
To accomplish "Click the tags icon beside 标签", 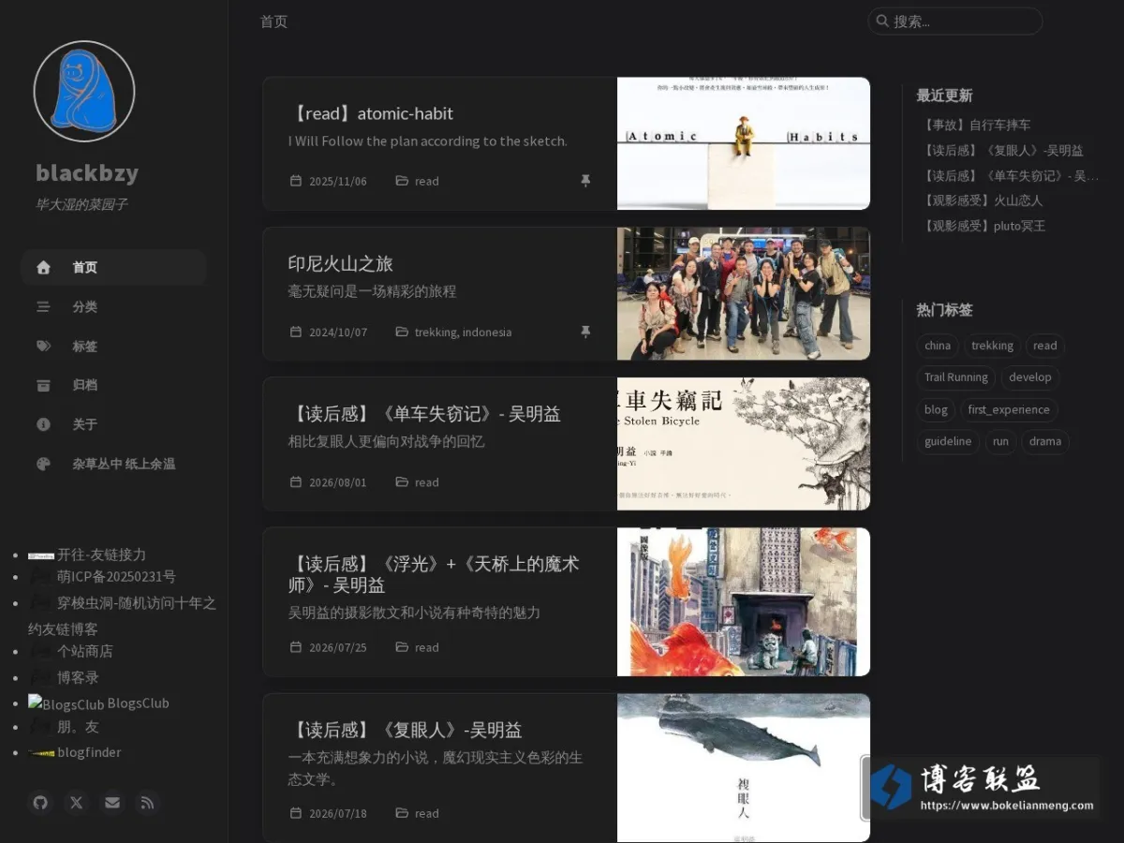I will [43, 346].
